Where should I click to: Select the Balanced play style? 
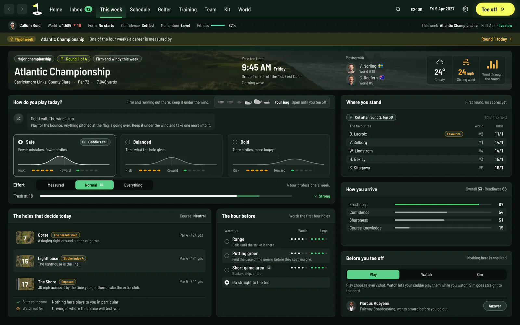[172, 155]
